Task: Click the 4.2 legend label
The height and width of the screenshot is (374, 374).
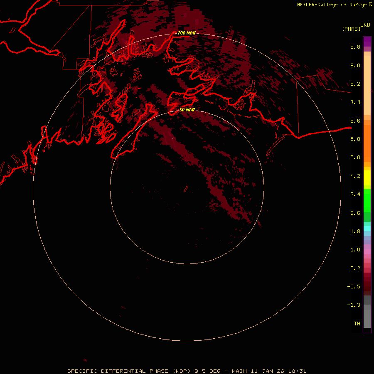Action: (355, 176)
